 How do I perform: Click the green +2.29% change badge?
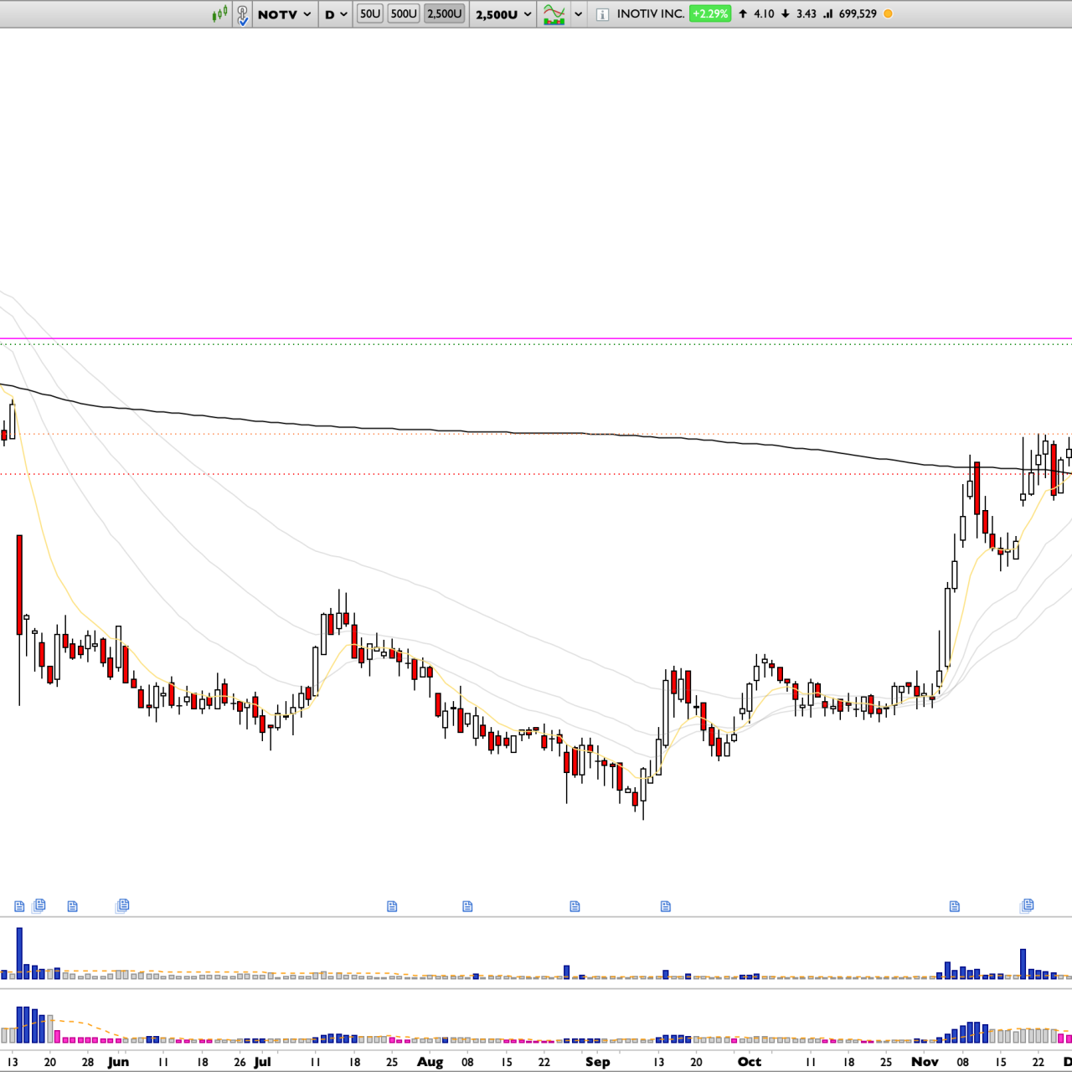710,13
